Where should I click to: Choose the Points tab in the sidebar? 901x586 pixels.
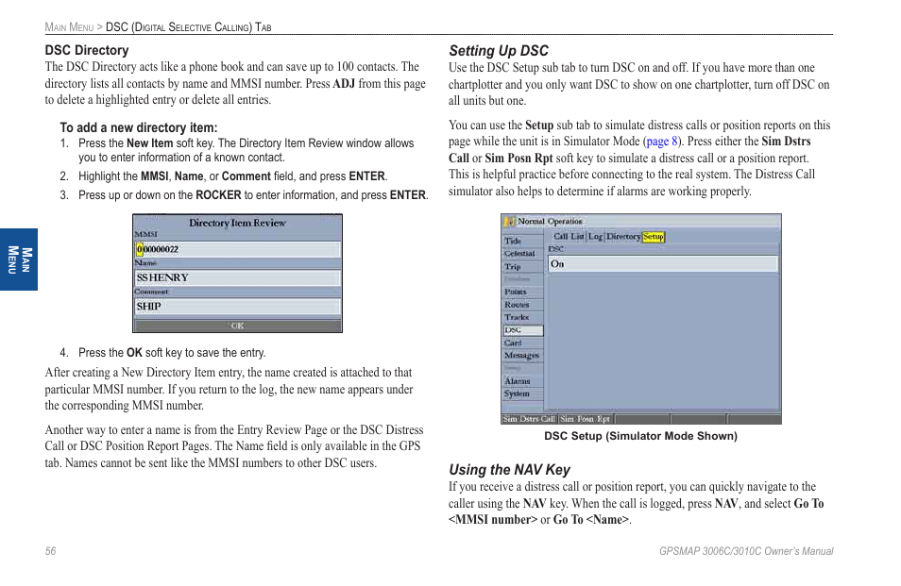[x=522, y=292]
